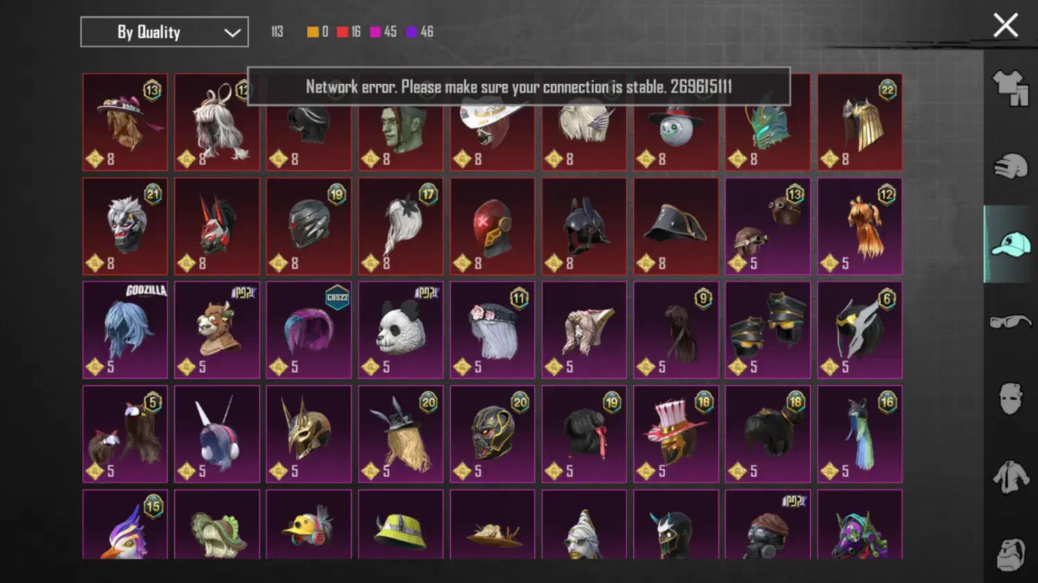Viewport: 1038px width, 583px height.
Task: Select the face mask category icon
Action: [1010, 399]
